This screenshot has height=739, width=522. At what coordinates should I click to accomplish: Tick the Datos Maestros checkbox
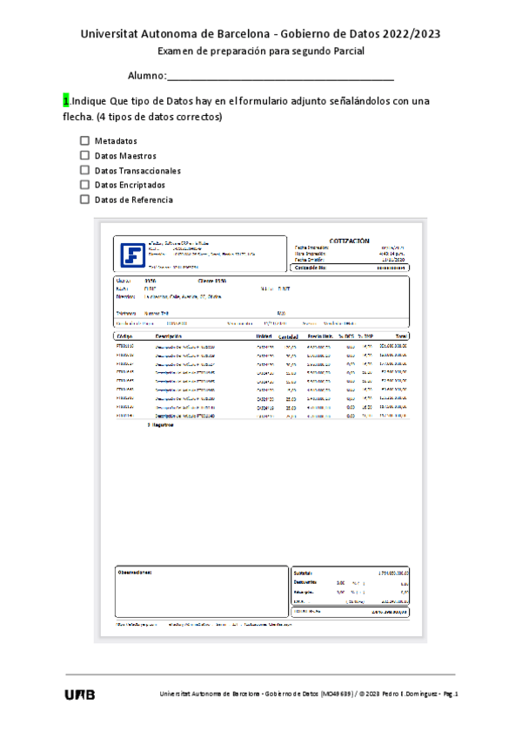point(84,155)
